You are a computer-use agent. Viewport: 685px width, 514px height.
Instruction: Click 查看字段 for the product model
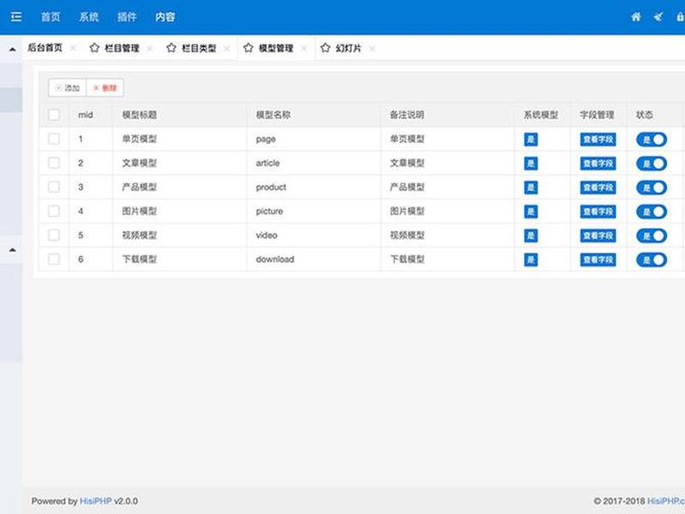tap(598, 188)
